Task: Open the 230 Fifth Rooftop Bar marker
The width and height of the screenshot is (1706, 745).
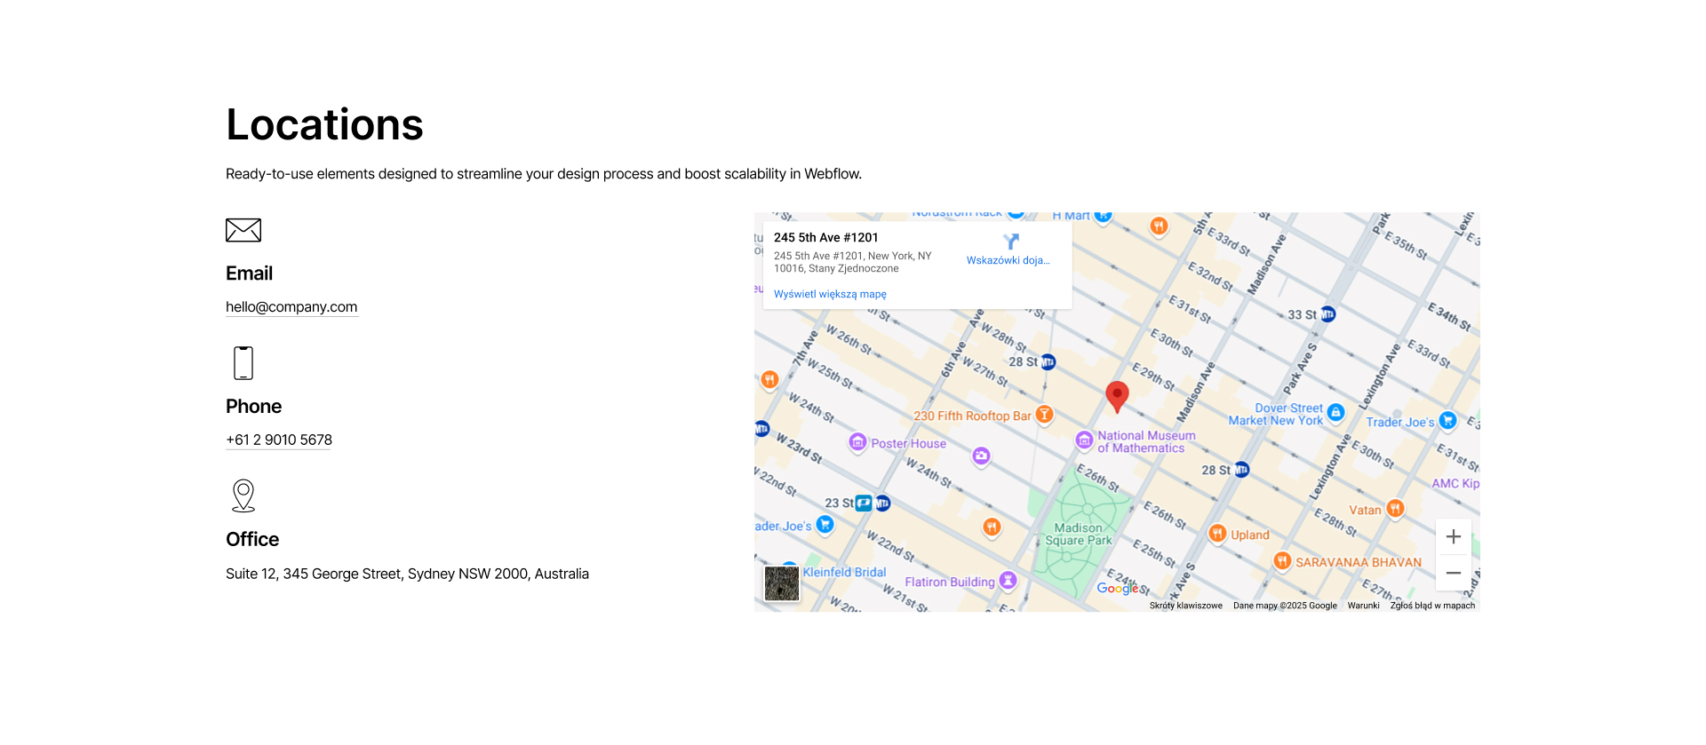Action: pos(1045,415)
